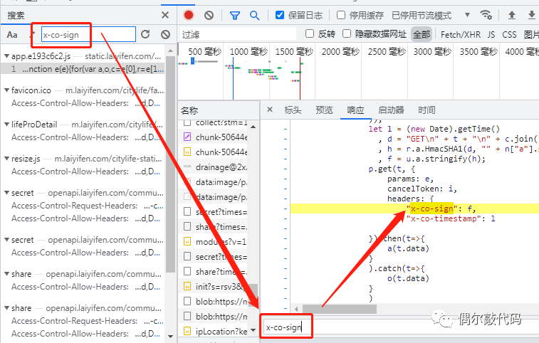Enable the 隐藏数据网址 checkbox
This screenshot has height=343, width=539.
tap(347, 33)
